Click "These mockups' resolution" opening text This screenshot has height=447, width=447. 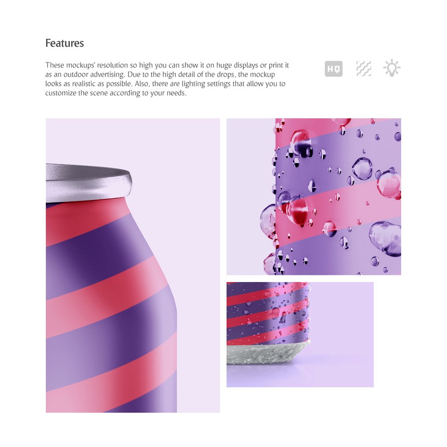pyautogui.click(x=87, y=65)
